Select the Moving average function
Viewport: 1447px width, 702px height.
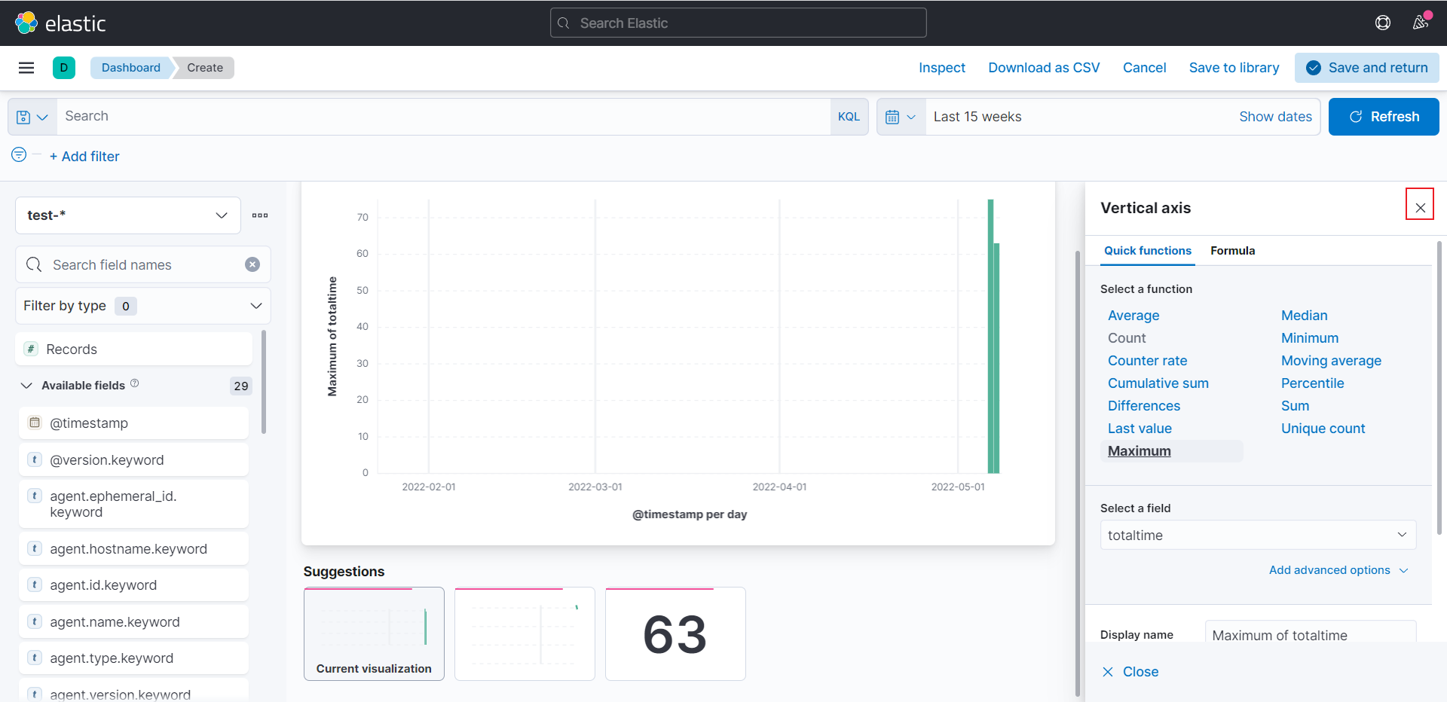click(x=1331, y=361)
